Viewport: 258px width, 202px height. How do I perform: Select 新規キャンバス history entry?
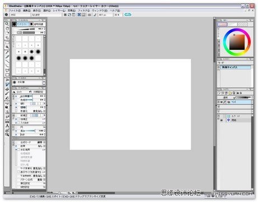(236, 67)
